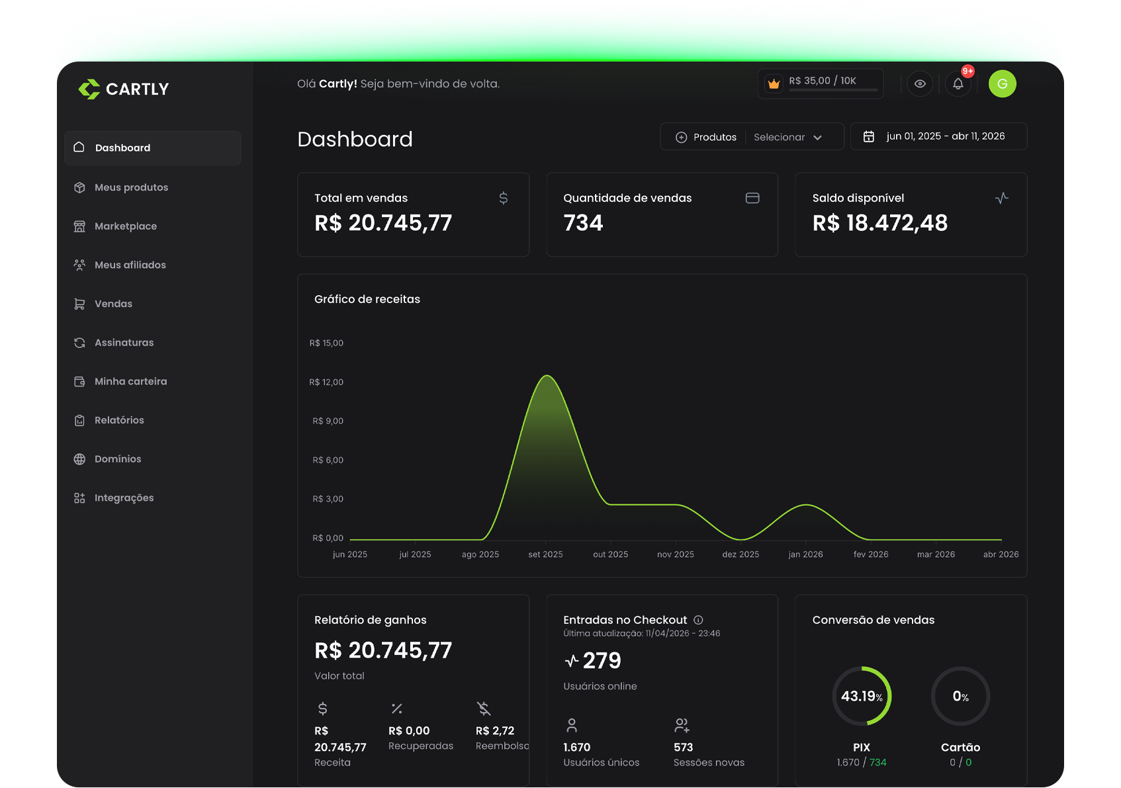Open the Vendas sidebar item

113,304
